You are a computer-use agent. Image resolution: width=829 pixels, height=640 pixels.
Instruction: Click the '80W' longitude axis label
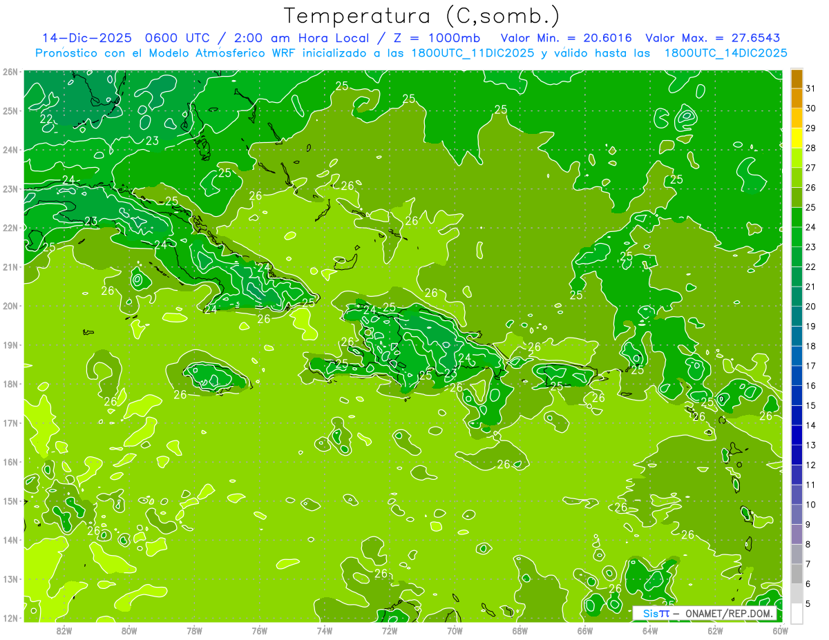click(x=128, y=630)
